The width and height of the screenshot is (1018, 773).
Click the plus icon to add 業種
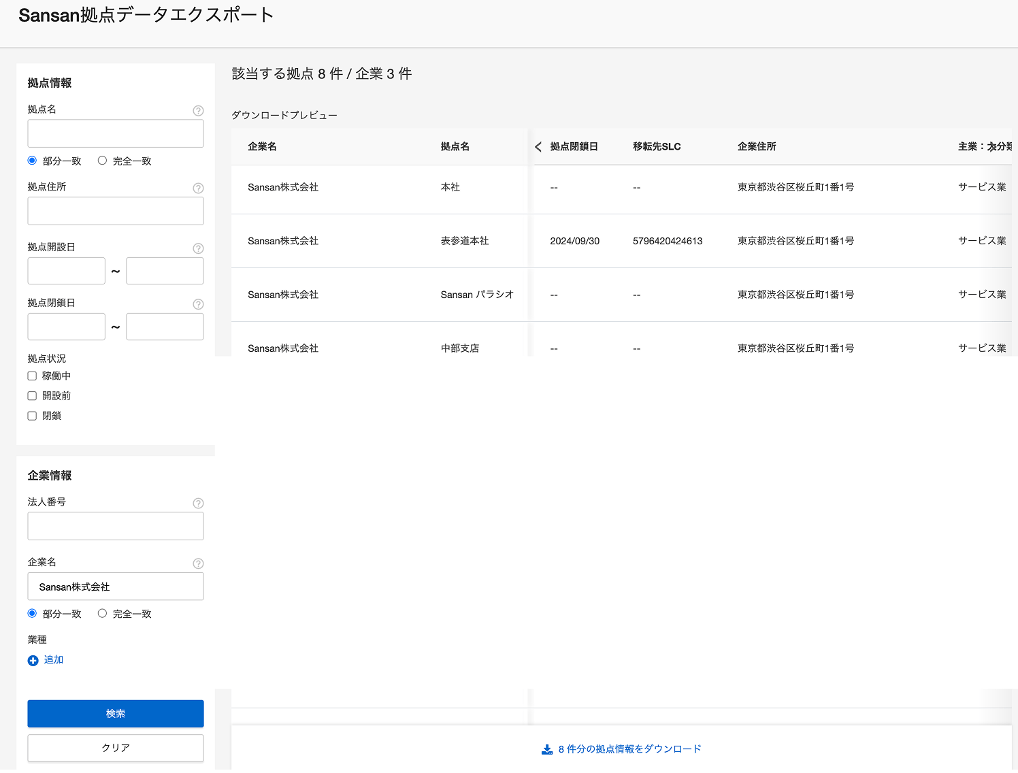click(x=33, y=661)
